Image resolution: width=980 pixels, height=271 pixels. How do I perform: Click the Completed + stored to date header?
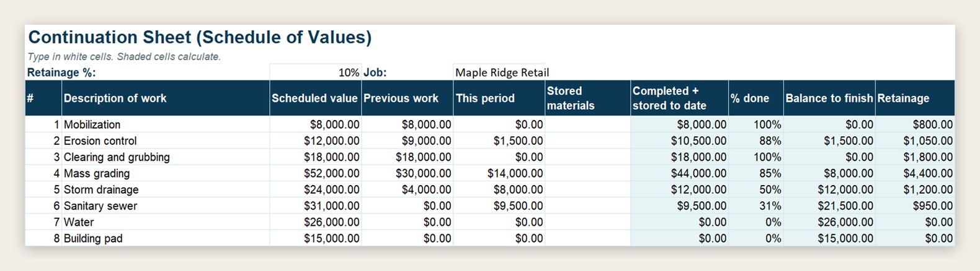click(x=679, y=98)
